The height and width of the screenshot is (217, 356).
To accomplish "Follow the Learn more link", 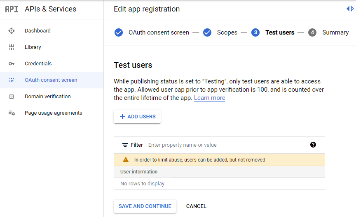I will click(x=210, y=98).
